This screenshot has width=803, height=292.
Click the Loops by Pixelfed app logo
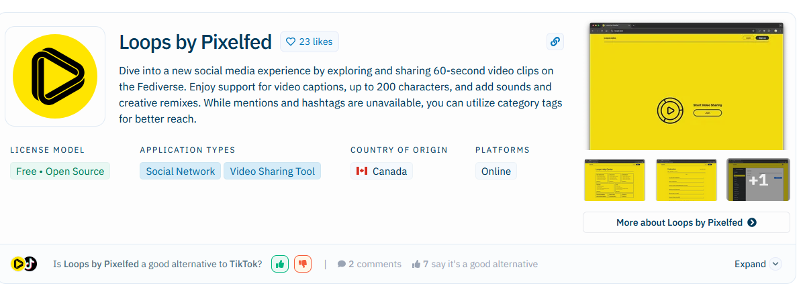[55, 76]
